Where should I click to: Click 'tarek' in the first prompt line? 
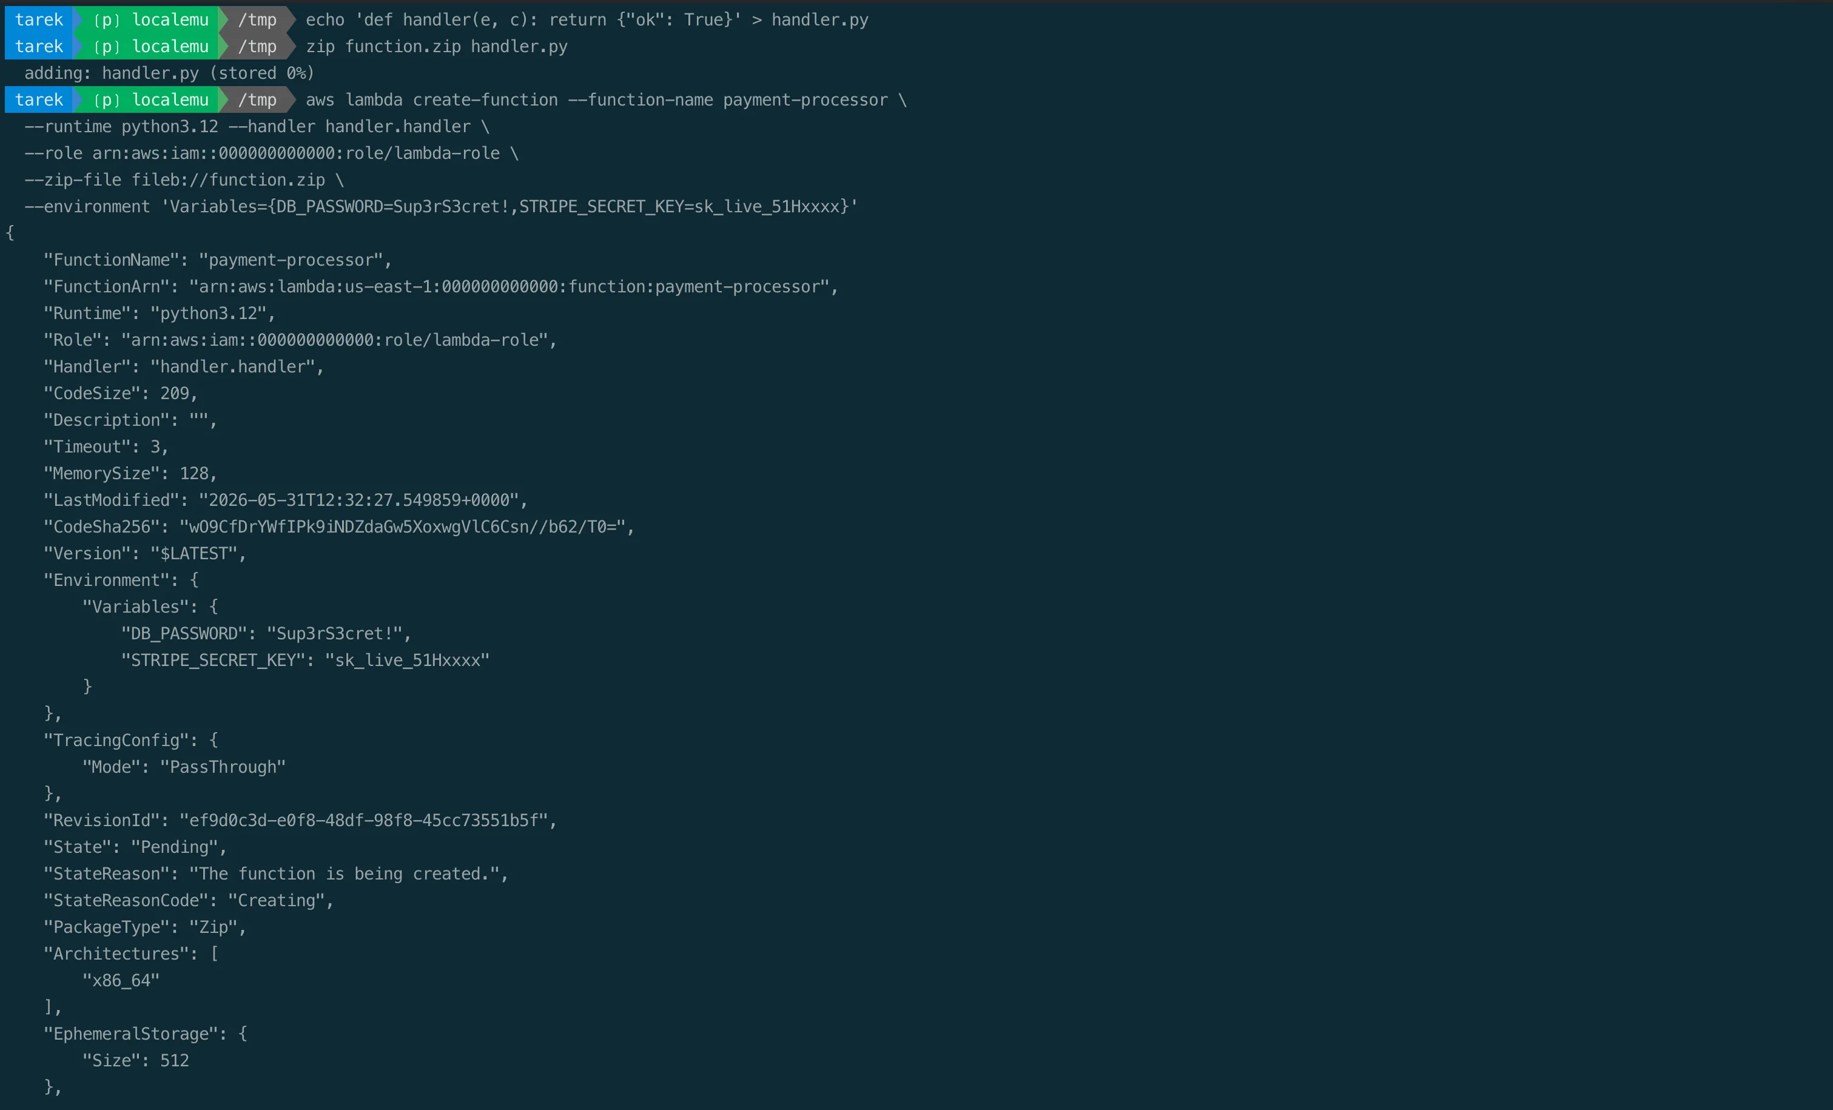(39, 20)
